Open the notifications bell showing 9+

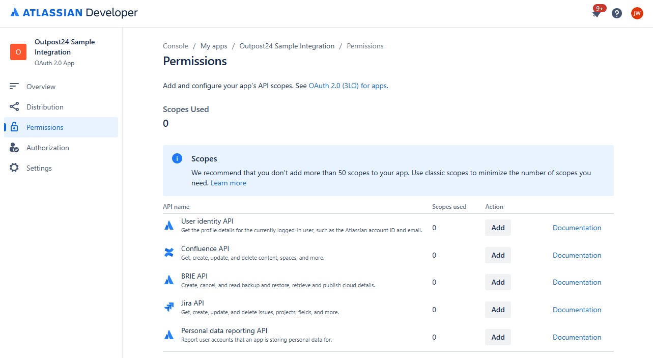[597, 13]
